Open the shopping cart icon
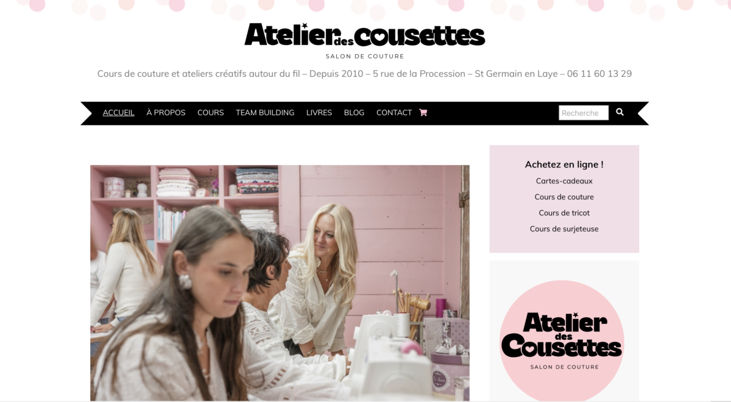 pyautogui.click(x=423, y=113)
